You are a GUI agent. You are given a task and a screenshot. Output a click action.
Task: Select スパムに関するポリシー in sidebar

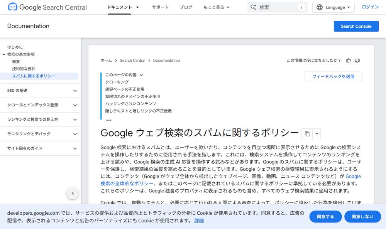pyautogui.click(x=34, y=76)
